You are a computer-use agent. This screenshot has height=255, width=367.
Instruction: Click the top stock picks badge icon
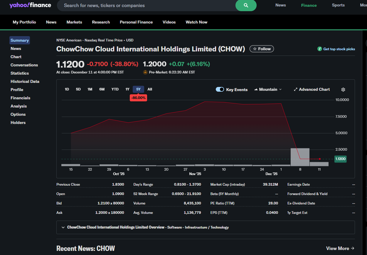click(x=320, y=49)
